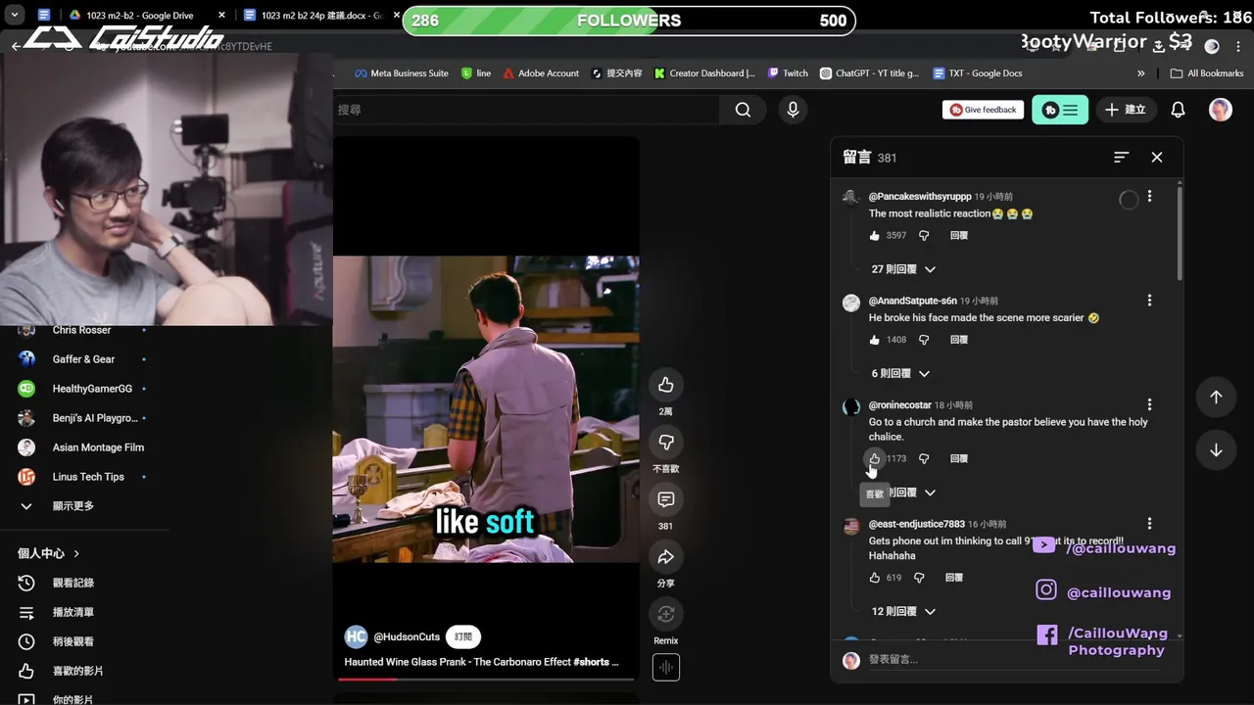Open the sound waveform icon below Remix
Image resolution: width=1254 pixels, height=705 pixels.
(665, 668)
